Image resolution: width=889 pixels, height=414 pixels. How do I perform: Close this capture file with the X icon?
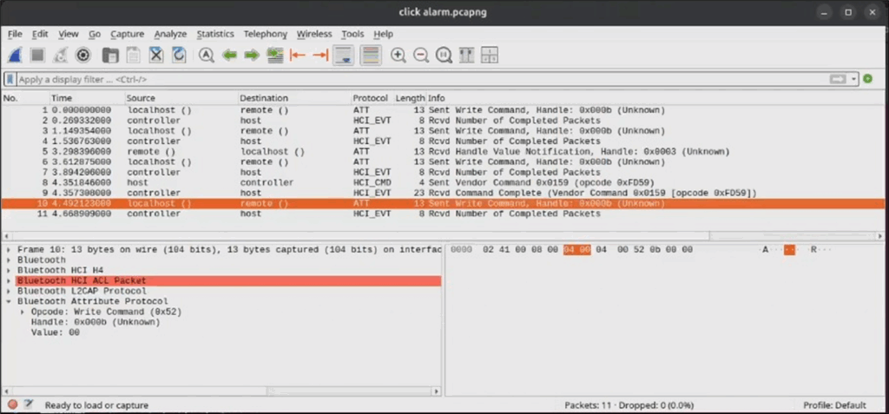(156, 55)
